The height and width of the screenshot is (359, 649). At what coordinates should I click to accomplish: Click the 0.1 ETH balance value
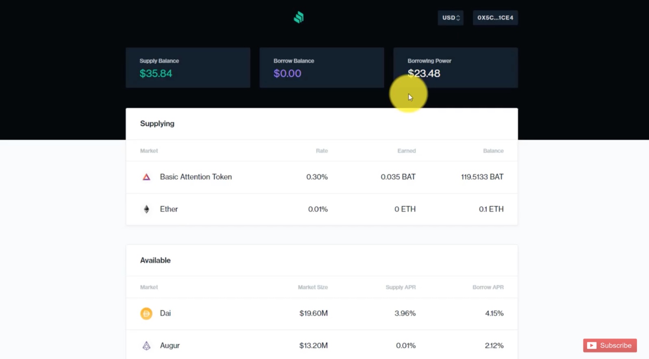(x=491, y=209)
